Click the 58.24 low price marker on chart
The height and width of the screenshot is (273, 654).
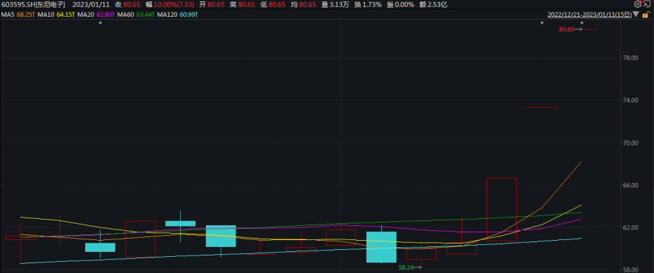click(410, 267)
